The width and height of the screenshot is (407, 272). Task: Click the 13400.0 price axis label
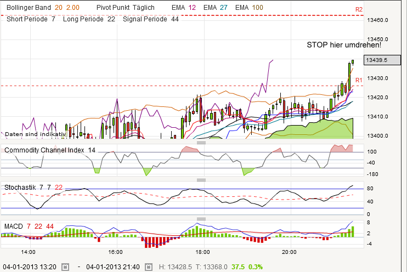[x=378, y=136]
